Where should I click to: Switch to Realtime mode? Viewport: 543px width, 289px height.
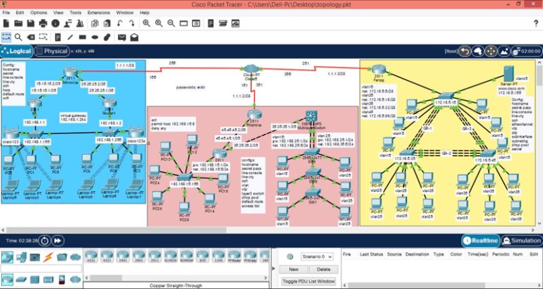click(481, 240)
